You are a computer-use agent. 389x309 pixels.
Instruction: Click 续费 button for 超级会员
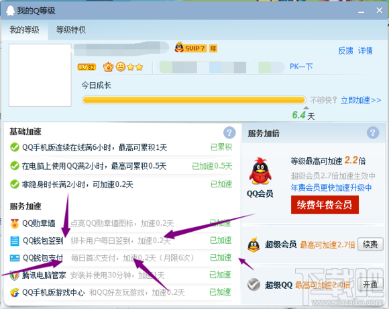370,245
